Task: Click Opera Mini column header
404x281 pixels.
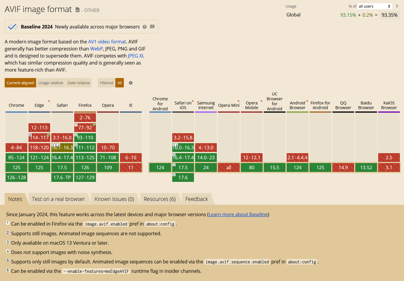Action: coord(229,105)
